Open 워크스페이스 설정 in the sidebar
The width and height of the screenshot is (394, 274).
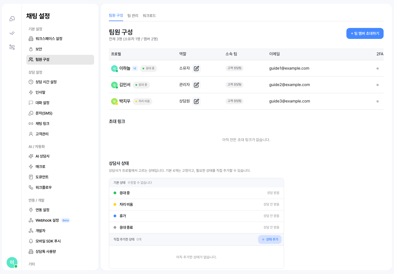pyautogui.click(x=60, y=39)
